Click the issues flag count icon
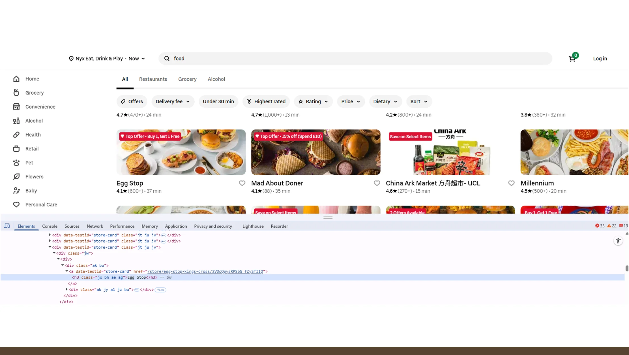 coord(623,226)
